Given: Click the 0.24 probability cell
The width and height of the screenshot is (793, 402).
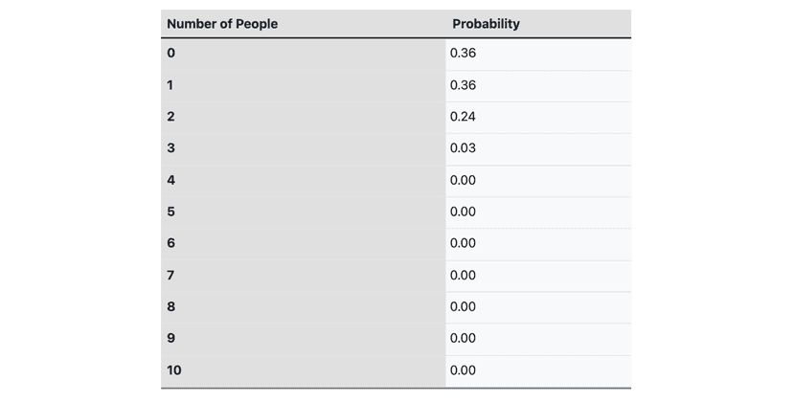Looking at the screenshot, I should pyautogui.click(x=463, y=117).
